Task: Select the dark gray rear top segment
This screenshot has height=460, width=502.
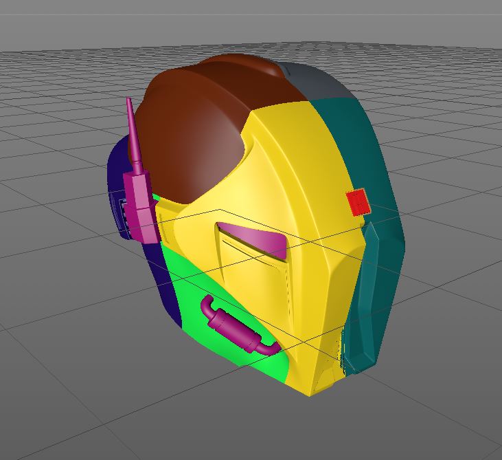Action: tap(314, 80)
